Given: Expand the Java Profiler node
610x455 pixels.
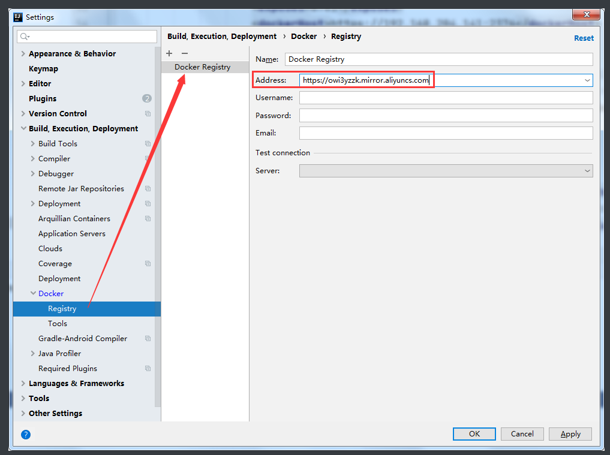Looking at the screenshot, I should coord(32,354).
